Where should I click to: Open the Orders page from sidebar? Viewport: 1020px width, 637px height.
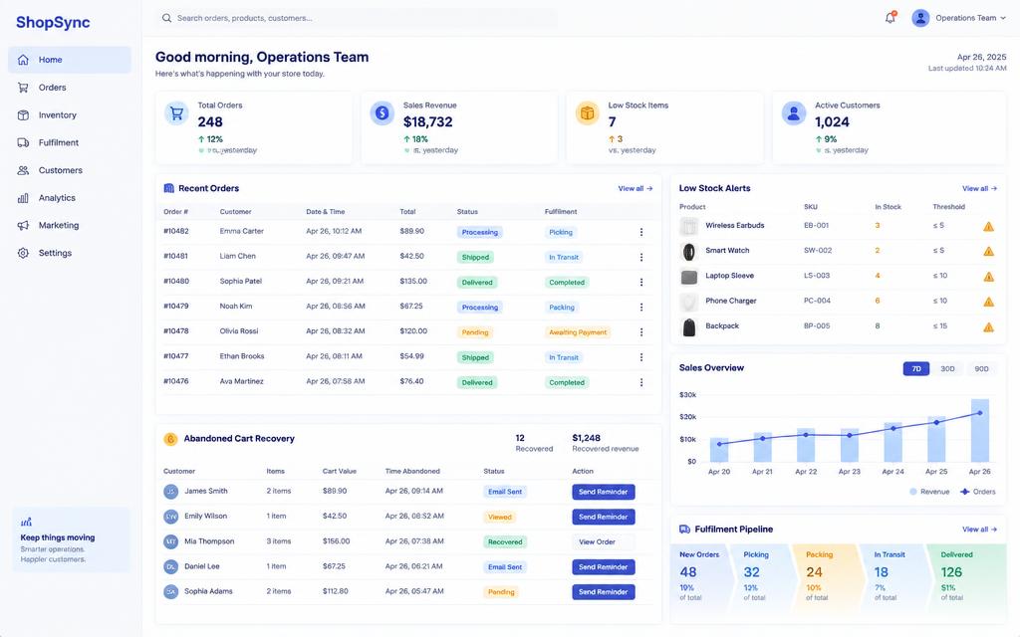[70, 88]
